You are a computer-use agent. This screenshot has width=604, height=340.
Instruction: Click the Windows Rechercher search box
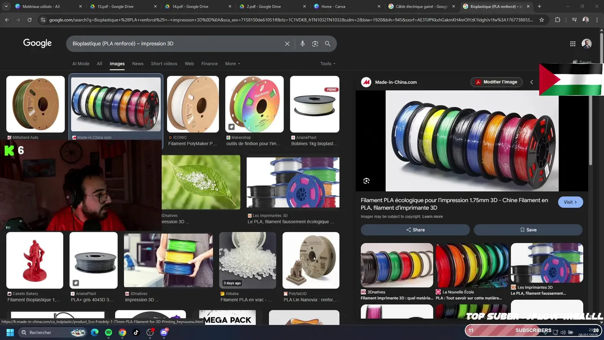[x=52, y=332]
